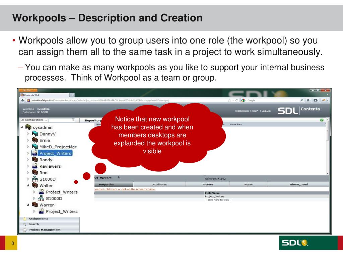Screen dimensions: 343x257
Task: Switch to the Attributes tab
Action: 159,184
